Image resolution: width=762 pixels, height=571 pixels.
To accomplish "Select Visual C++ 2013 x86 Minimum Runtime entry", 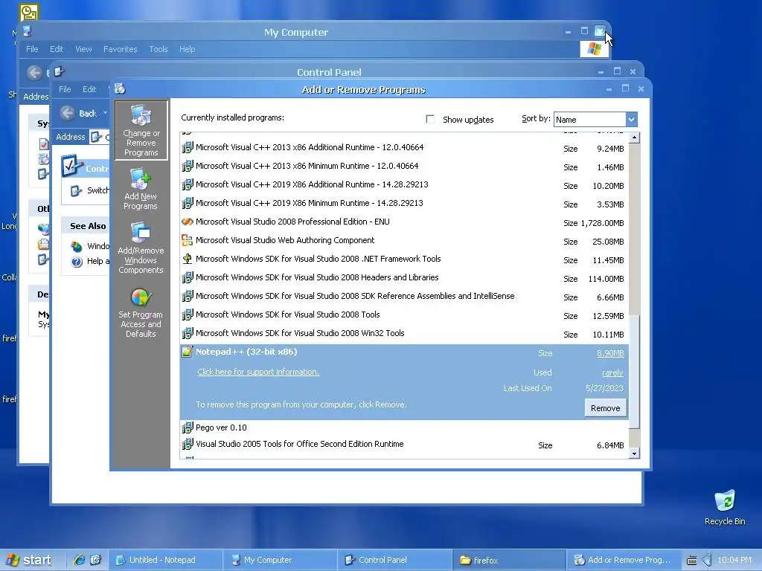I will click(404, 166).
